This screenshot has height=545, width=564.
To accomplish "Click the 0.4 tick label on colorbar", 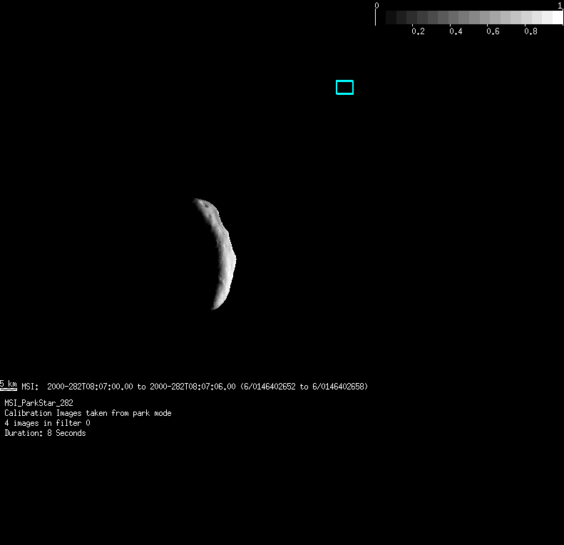I will 455,32.
